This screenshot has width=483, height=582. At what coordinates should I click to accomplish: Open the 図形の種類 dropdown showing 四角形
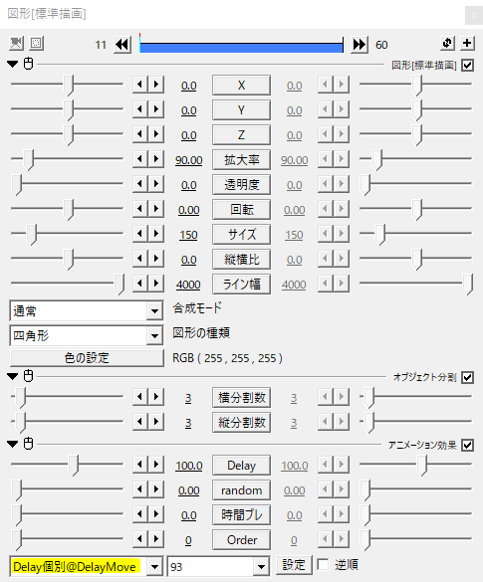tap(87, 335)
